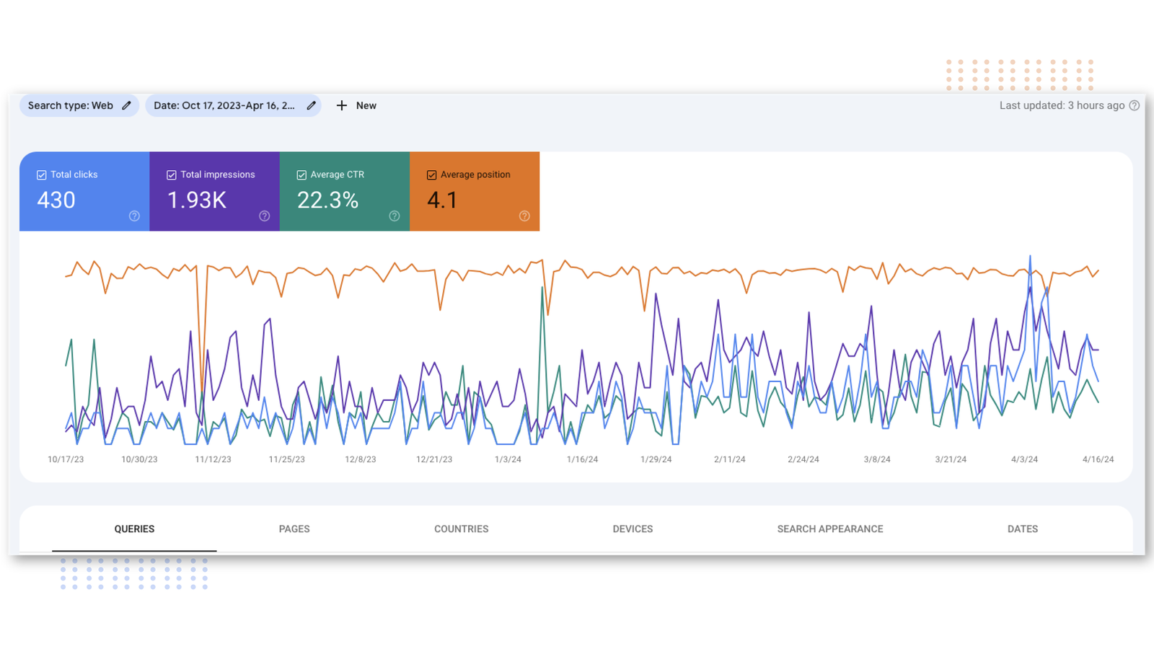Disable the Average CTR checkbox
The height and width of the screenshot is (649, 1154).
pyautogui.click(x=301, y=175)
